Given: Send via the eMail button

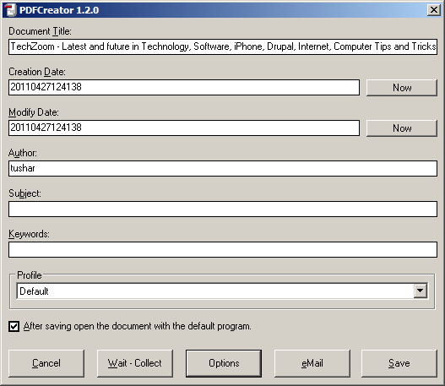Looking at the screenshot, I should [x=312, y=363].
